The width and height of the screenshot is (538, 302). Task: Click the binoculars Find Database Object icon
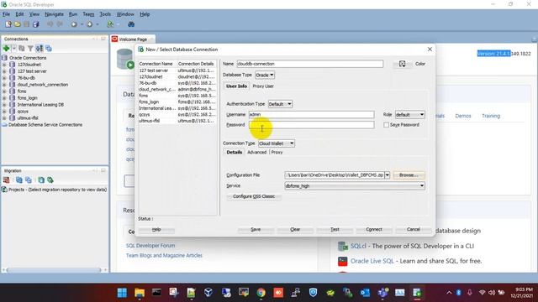click(x=131, y=24)
